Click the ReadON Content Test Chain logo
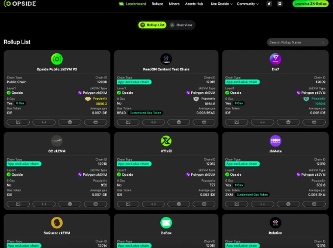The width and height of the screenshot is (333, 248). click(x=166, y=59)
